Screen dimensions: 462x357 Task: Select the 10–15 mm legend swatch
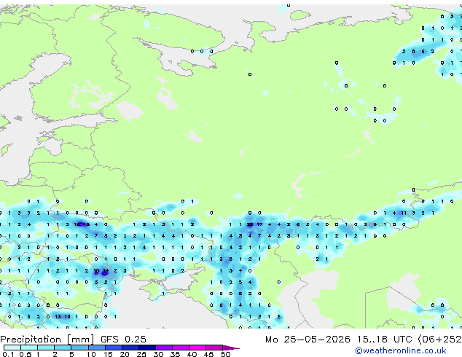(x=96, y=348)
